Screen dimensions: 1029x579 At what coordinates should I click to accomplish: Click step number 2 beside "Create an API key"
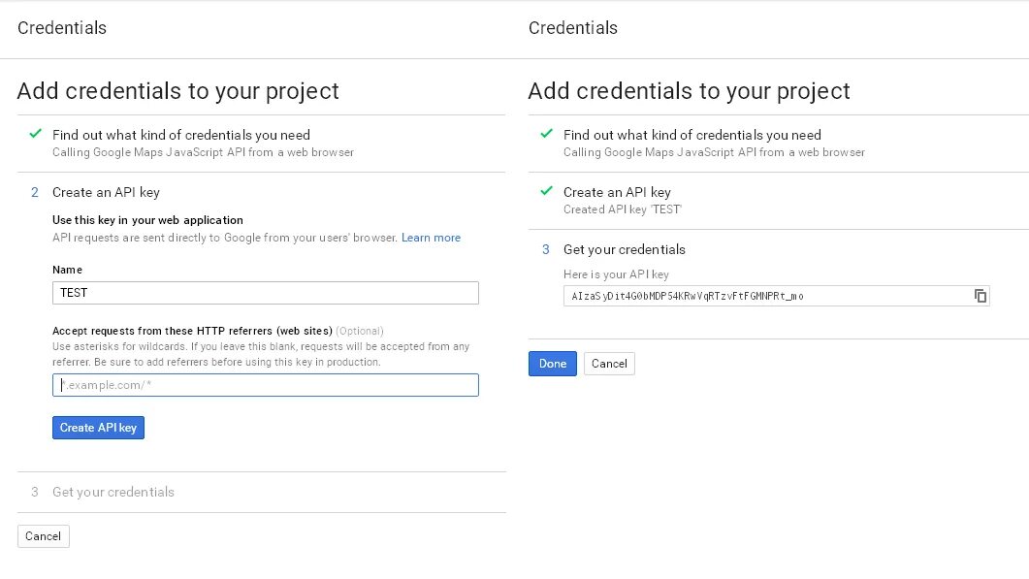35,193
